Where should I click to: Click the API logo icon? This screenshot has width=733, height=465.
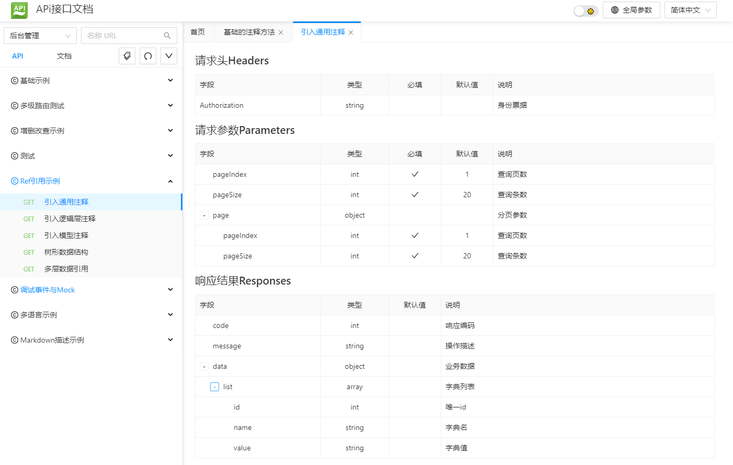(x=19, y=10)
